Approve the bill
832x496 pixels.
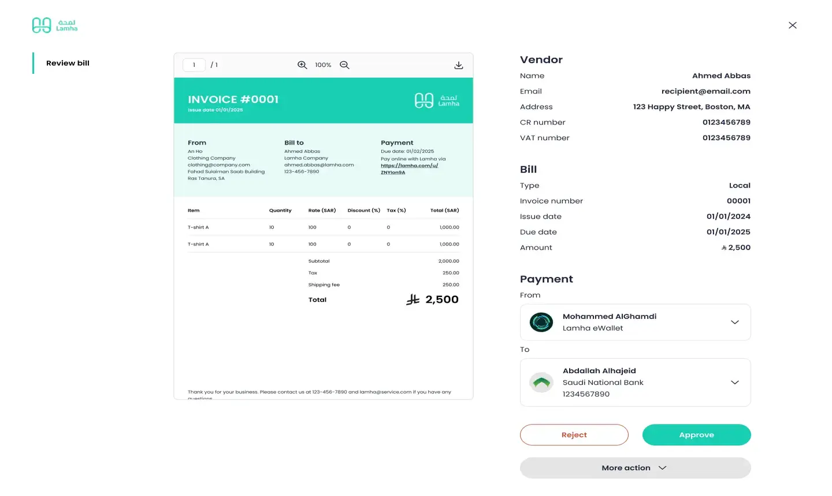point(697,435)
